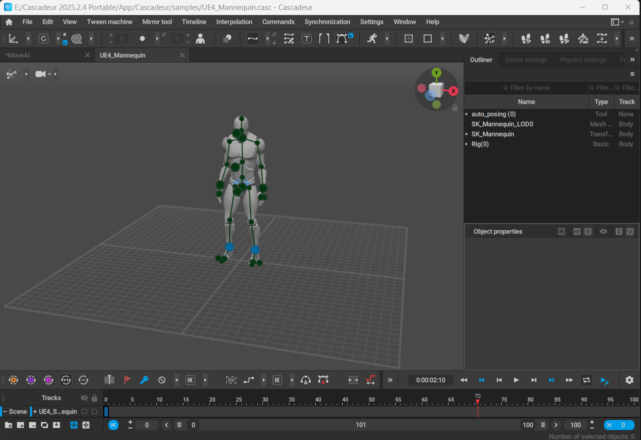The height and width of the screenshot is (440, 641).
Task: Expand the SK_Mannequin tree row
Action: [x=467, y=134]
